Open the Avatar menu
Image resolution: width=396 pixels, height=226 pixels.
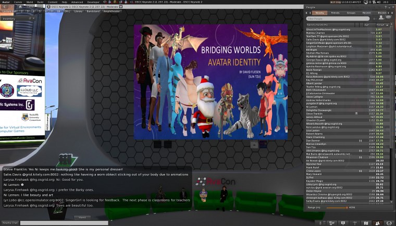pyautogui.click(x=6, y=2)
